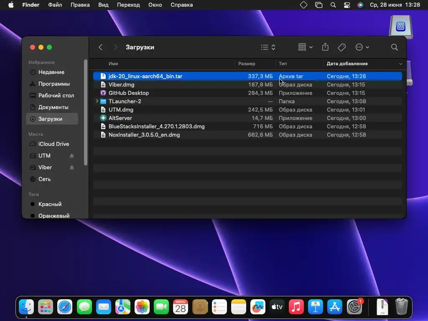Select the jdk-20_linux-aarch64_bin.tar file
Viewport: 428px width, 321px height.
pyautogui.click(x=247, y=76)
